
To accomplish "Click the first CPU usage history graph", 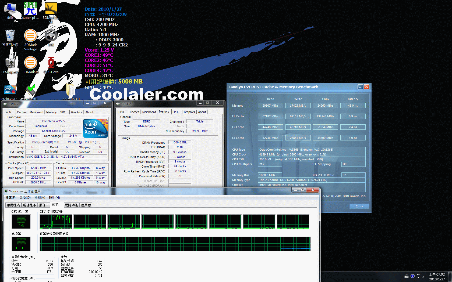I will [56, 222].
